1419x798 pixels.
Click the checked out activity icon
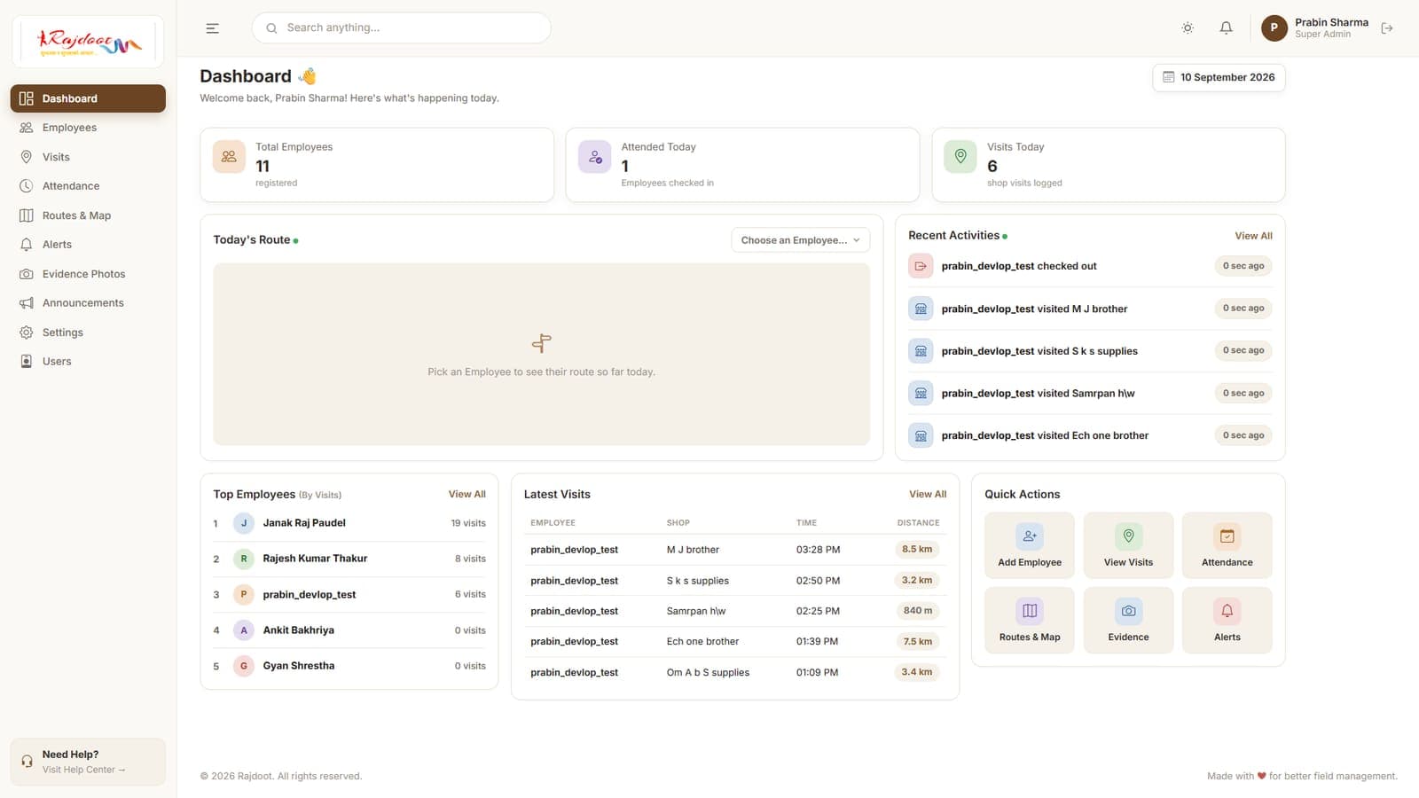click(921, 266)
